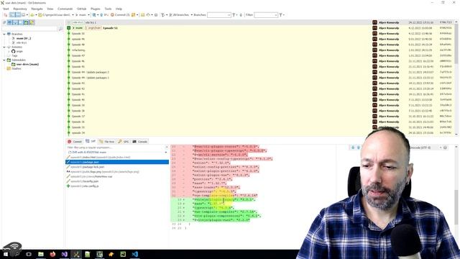Collapse the Remotes tree node
This screenshot has height=259, width=460.
[4, 47]
